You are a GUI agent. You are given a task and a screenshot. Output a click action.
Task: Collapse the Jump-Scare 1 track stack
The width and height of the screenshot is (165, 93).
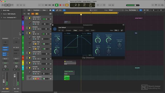(26, 18)
